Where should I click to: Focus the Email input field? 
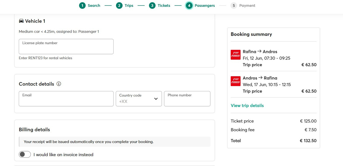[66, 99]
